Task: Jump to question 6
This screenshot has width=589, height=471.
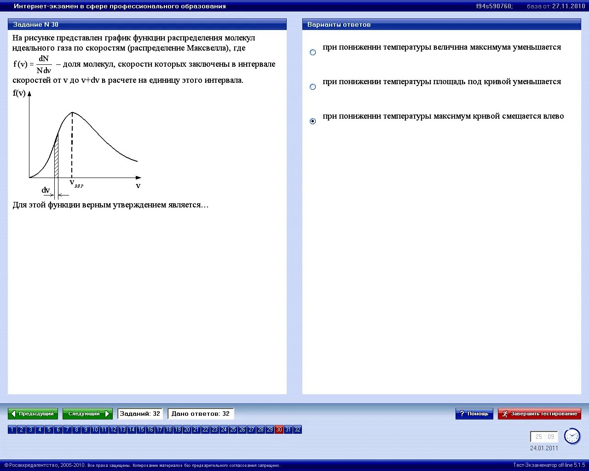Action: pos(58,430)
